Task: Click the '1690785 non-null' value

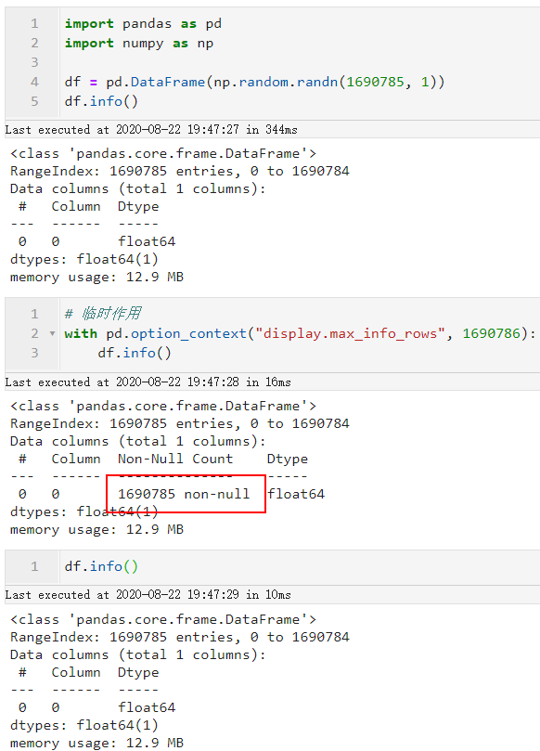Action: (184, 494)
